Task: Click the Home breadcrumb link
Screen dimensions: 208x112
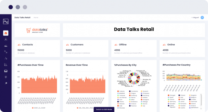Action: (x=36, y=17)
